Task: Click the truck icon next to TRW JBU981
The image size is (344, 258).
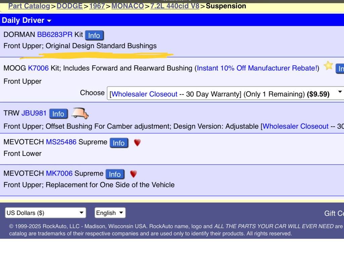Action: pos(80,114)
